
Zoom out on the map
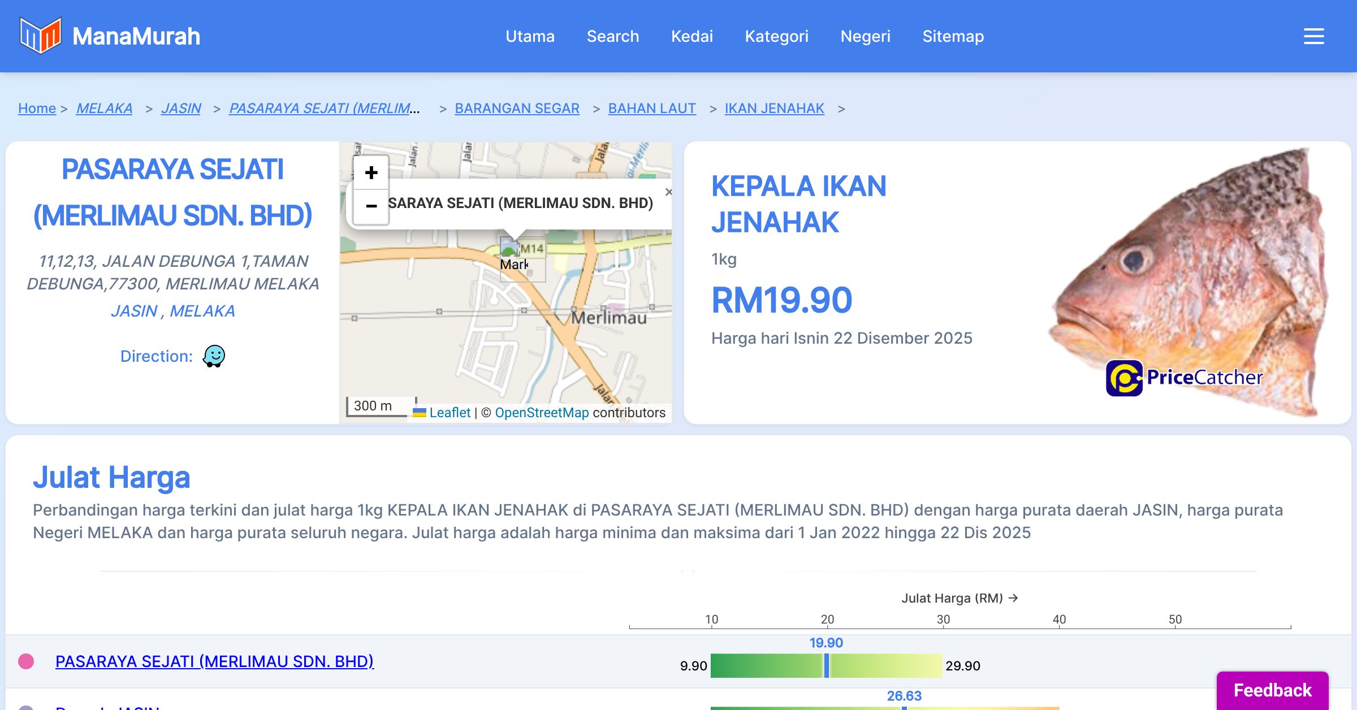pyautogui.click(x=371, y=206)
